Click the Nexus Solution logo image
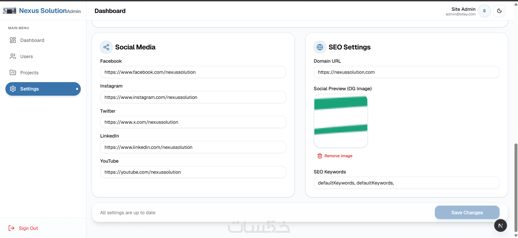518x238 pixels. [9, 11]
